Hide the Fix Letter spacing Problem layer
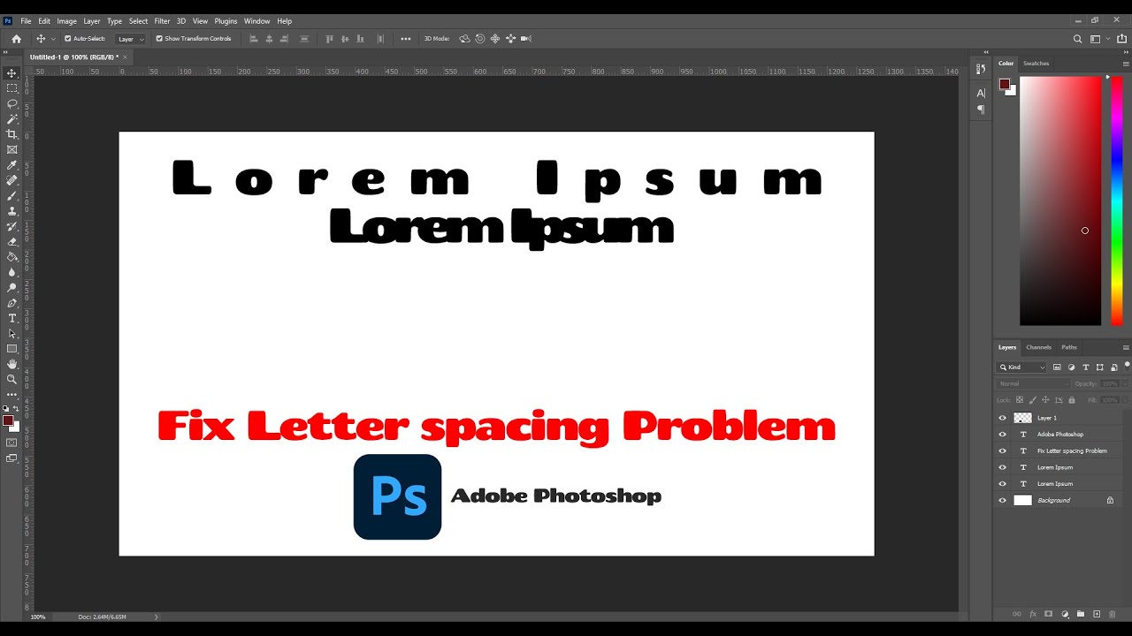 click(1002, 450)
